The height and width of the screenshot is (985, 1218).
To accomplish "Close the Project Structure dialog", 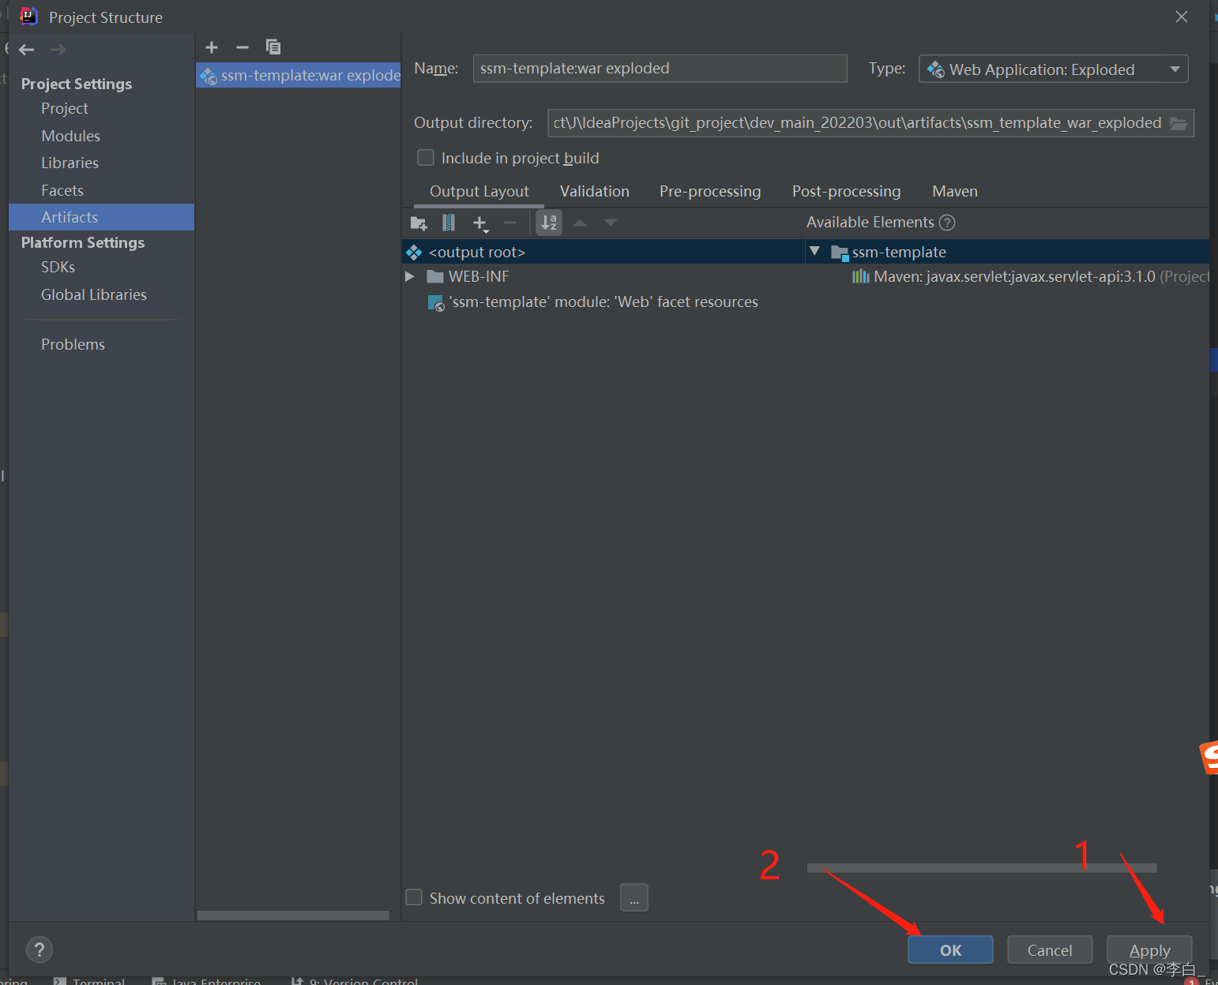I will pos(1182,17).
